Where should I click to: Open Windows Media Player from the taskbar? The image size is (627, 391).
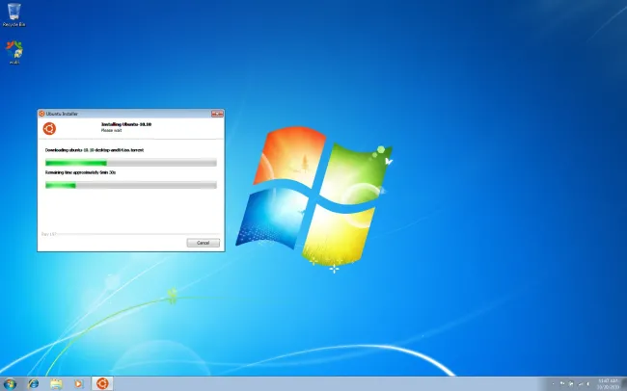[79, 384]
